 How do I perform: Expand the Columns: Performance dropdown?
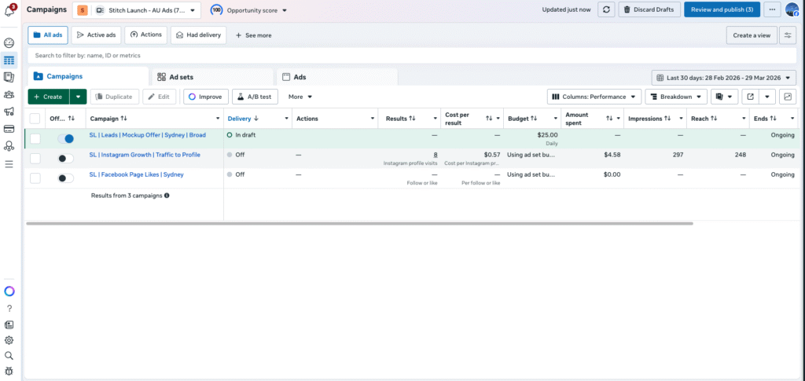click(594, 97)
